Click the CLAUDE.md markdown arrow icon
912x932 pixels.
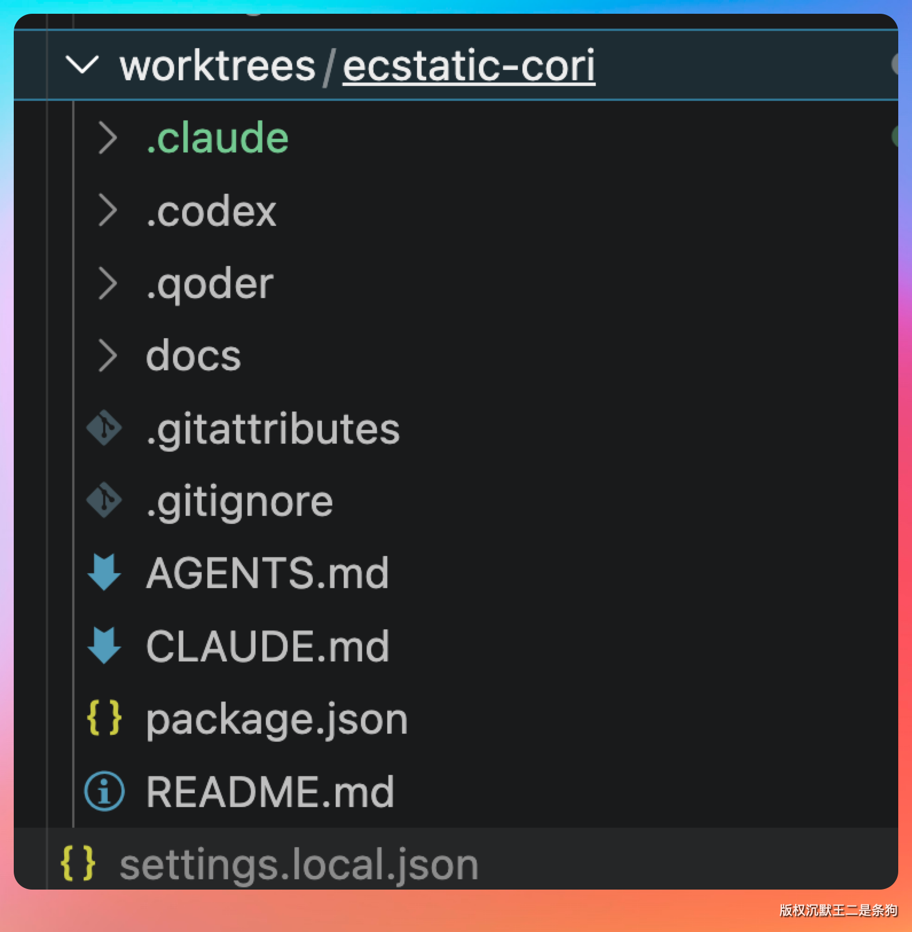pyautogui.click(x=104, y=646)
